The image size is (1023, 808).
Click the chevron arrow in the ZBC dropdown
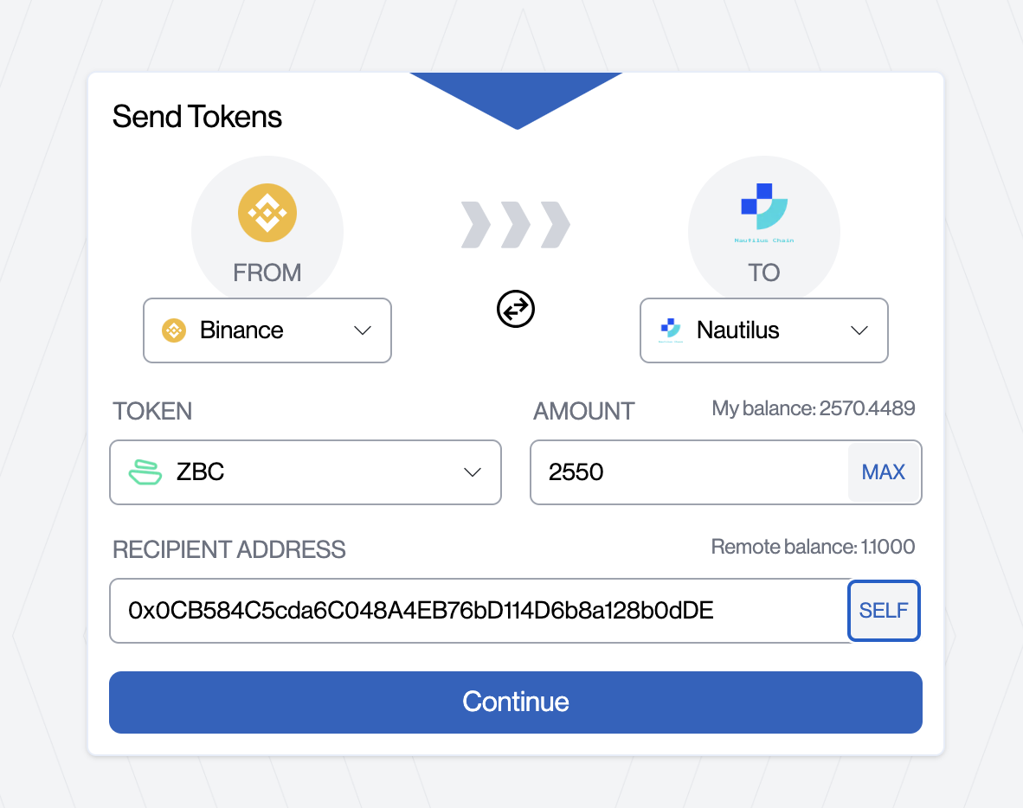tap(473, 472)
